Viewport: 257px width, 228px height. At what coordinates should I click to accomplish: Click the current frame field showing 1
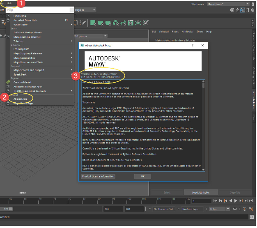click(202, 201)
